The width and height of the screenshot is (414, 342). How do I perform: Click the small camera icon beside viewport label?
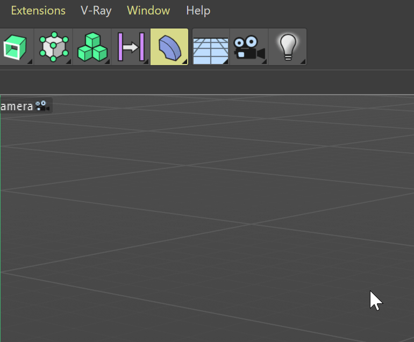click(42, 106)
